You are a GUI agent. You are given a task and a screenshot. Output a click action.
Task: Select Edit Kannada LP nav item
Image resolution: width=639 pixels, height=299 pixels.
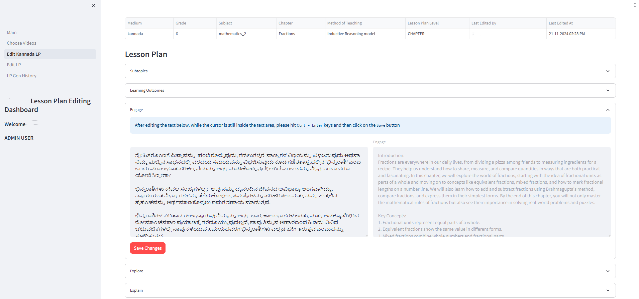coord(24,54)
